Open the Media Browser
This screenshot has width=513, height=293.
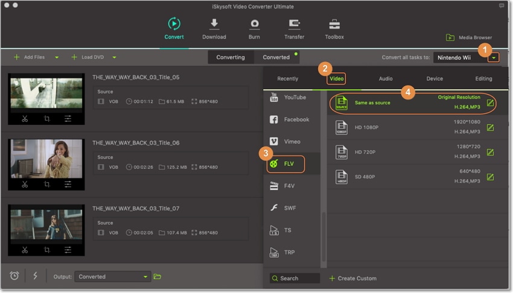(x=468, y=37)
